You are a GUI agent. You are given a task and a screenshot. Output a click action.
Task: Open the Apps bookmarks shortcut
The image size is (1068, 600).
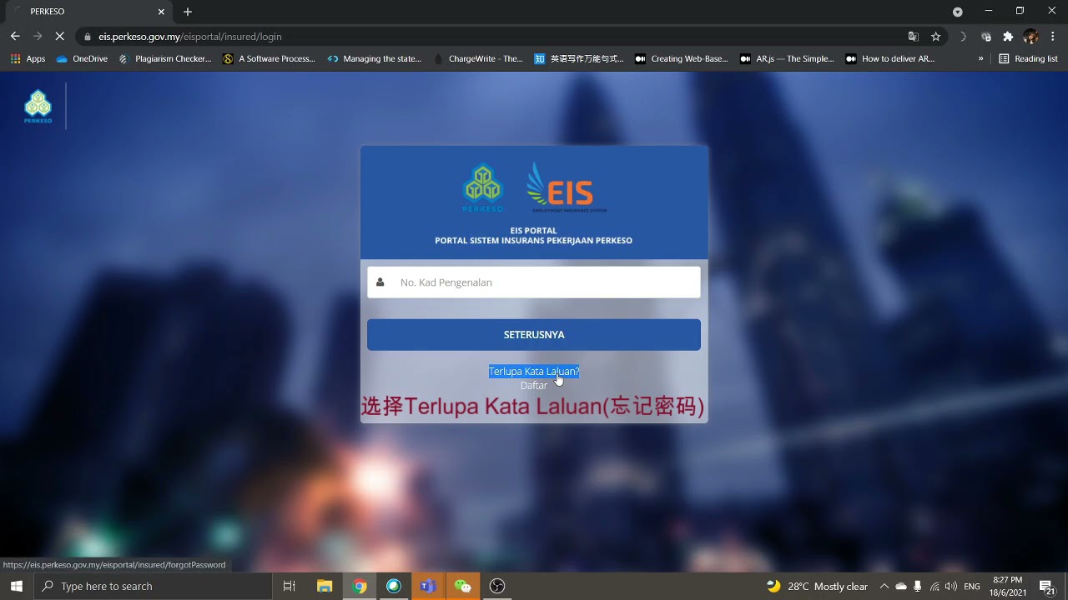tap(28, 59)
